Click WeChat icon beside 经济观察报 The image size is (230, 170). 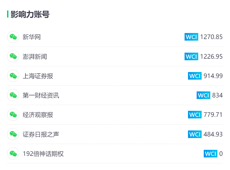click(13, 115)
